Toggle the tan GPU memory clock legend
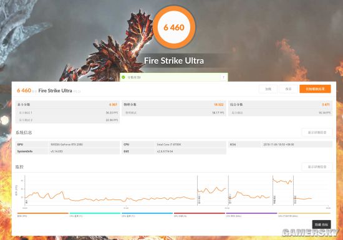This screenshot has width=343, height=240. (304, 214)
